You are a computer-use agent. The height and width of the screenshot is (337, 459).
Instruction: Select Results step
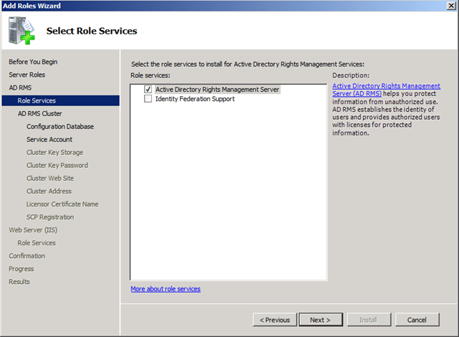tap(19, 281)
